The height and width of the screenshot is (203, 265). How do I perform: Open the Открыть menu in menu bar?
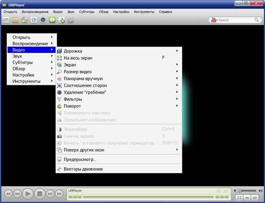click(10, 12)
